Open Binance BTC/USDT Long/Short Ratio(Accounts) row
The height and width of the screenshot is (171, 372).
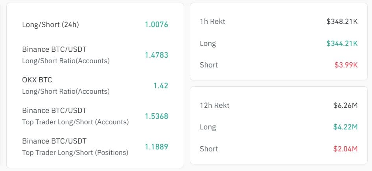[x=95, y=55]
